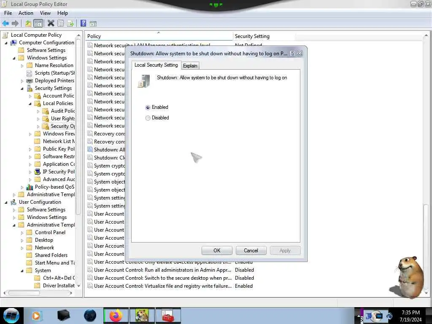The image size is (432, 324).
Task: Open the Action menu
Action: tap(26, 13)
